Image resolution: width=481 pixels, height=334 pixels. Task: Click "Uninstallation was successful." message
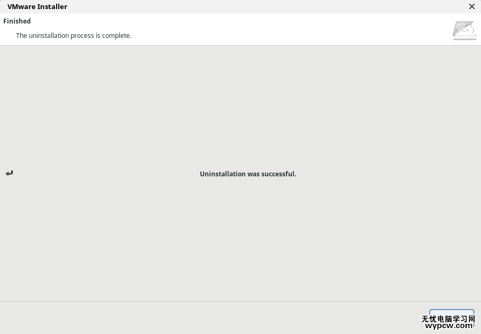click(248, 174)
